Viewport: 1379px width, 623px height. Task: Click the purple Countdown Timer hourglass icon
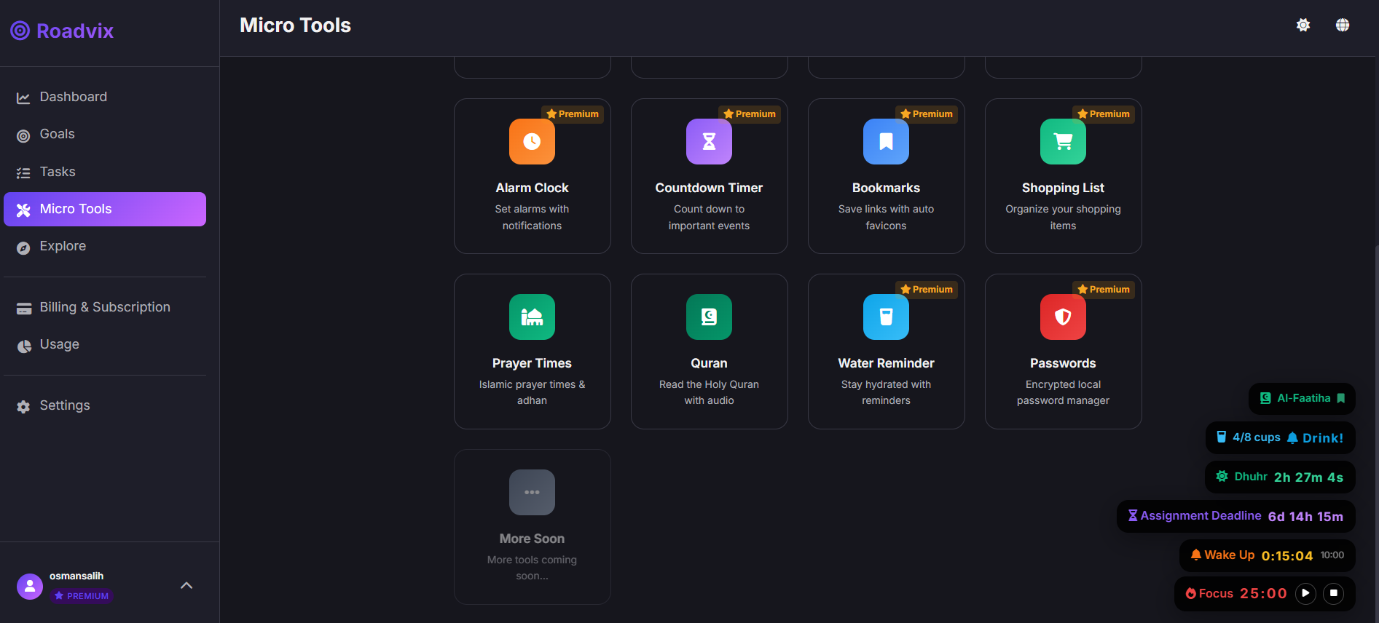click(709, 141)
